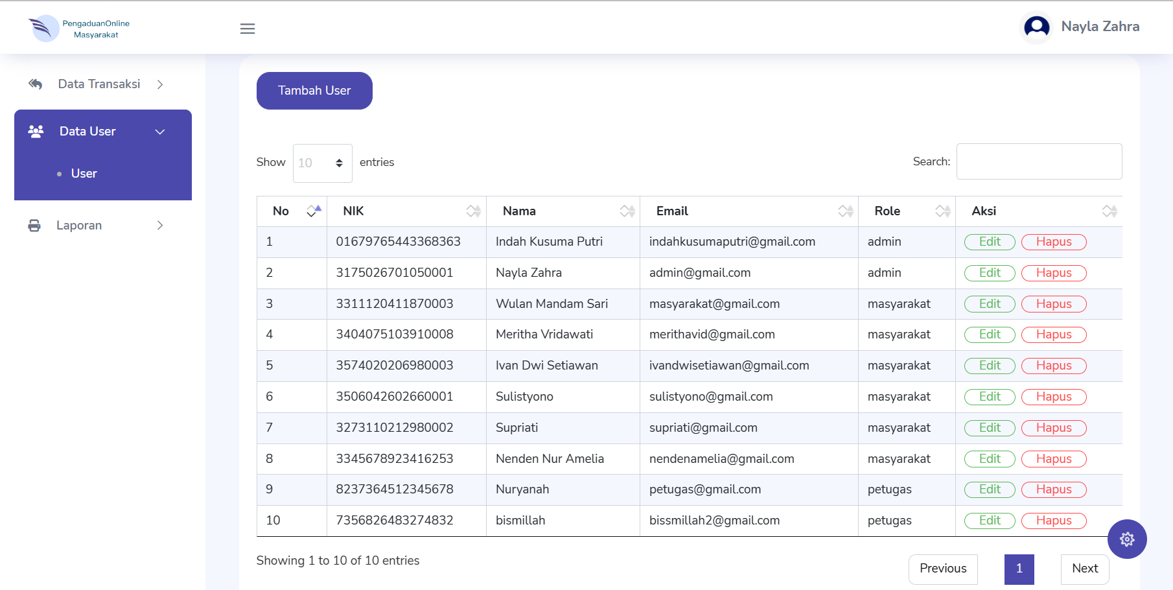This screenshot has width=1173, height=590.
Task: Click the Tambah User button
Action: coord(314,91)
